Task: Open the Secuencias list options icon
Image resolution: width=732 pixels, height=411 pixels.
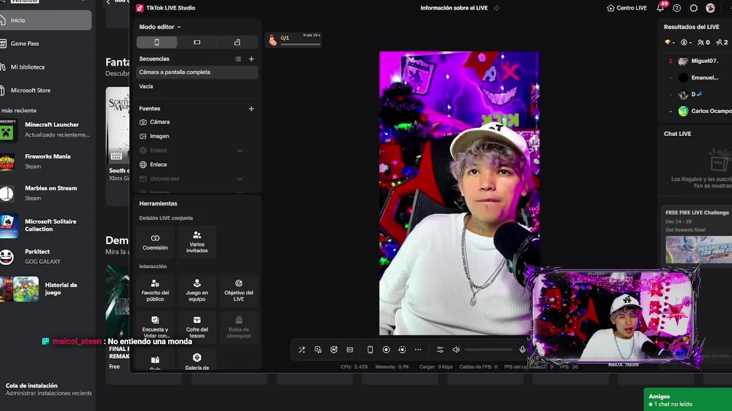Action: 238,59
